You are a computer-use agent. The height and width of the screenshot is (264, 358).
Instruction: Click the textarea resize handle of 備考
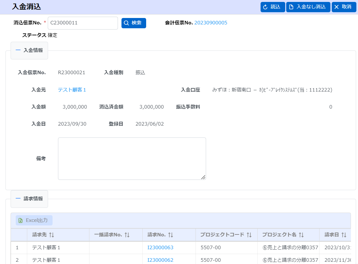coord(203,177)
